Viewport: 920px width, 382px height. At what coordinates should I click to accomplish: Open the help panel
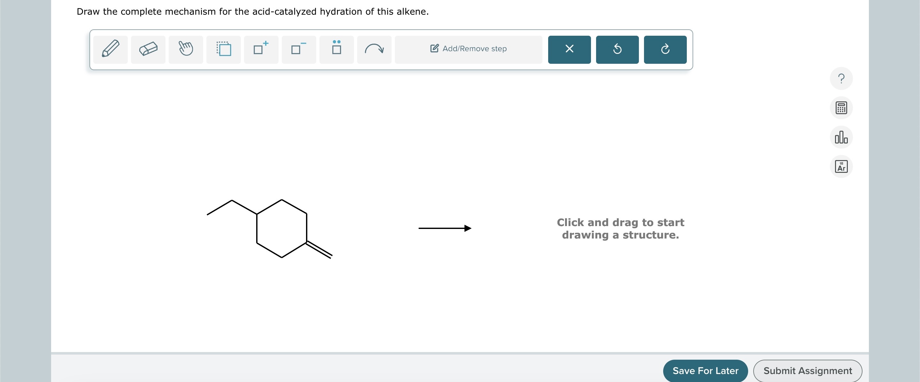841,78
